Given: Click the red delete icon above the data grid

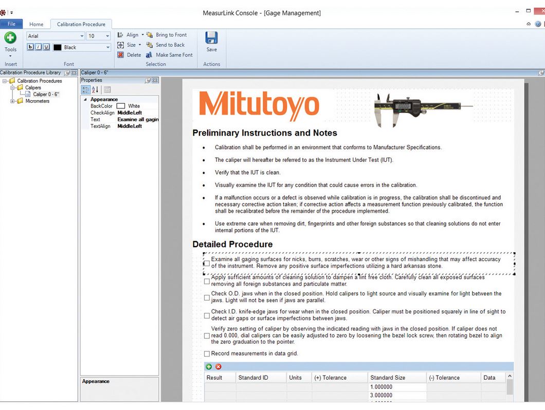Looking at the screenshot, I should [x=218, y=366].
